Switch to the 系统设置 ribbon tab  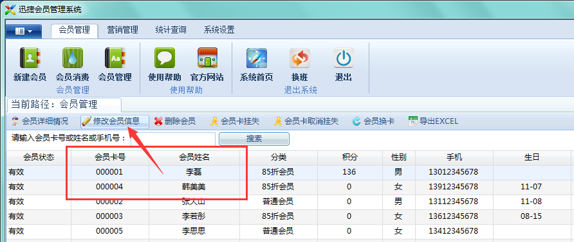pos(219,30)
